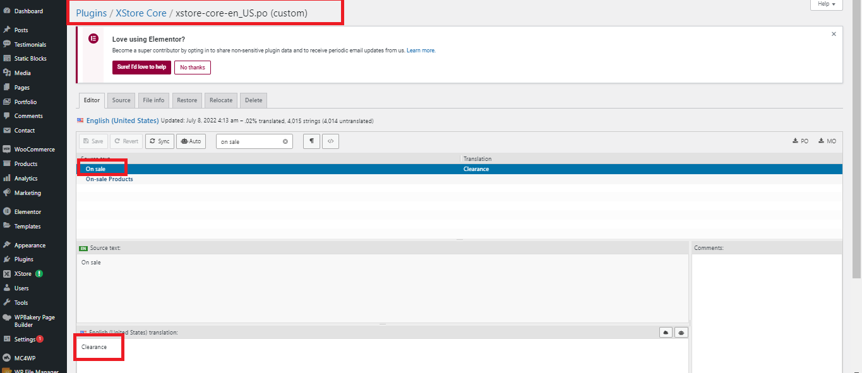Open Testimonials in the admin sidebar
This screenshot has height=373, width=862.
pyautogui.click(x=30, y=44)
